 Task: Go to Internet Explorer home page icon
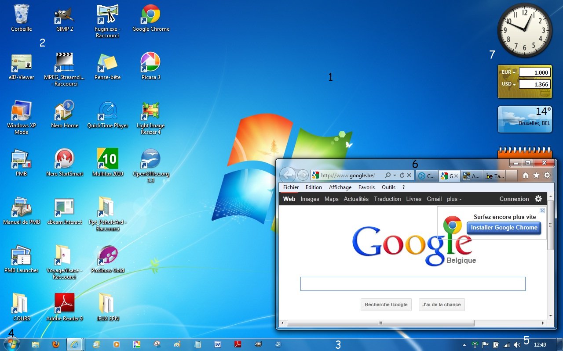coord(526,175)
